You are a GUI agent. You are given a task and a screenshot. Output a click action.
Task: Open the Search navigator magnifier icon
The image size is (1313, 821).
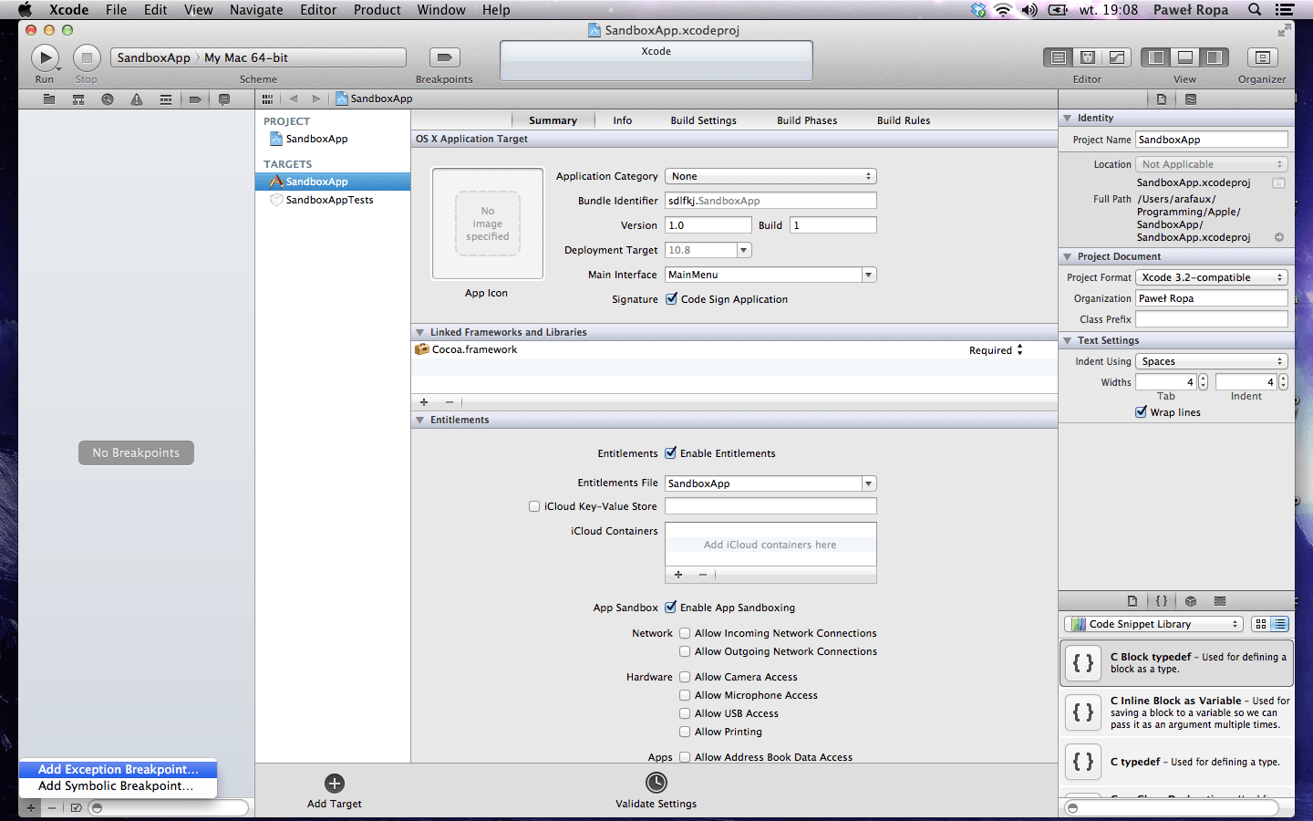tap(108, 99)
